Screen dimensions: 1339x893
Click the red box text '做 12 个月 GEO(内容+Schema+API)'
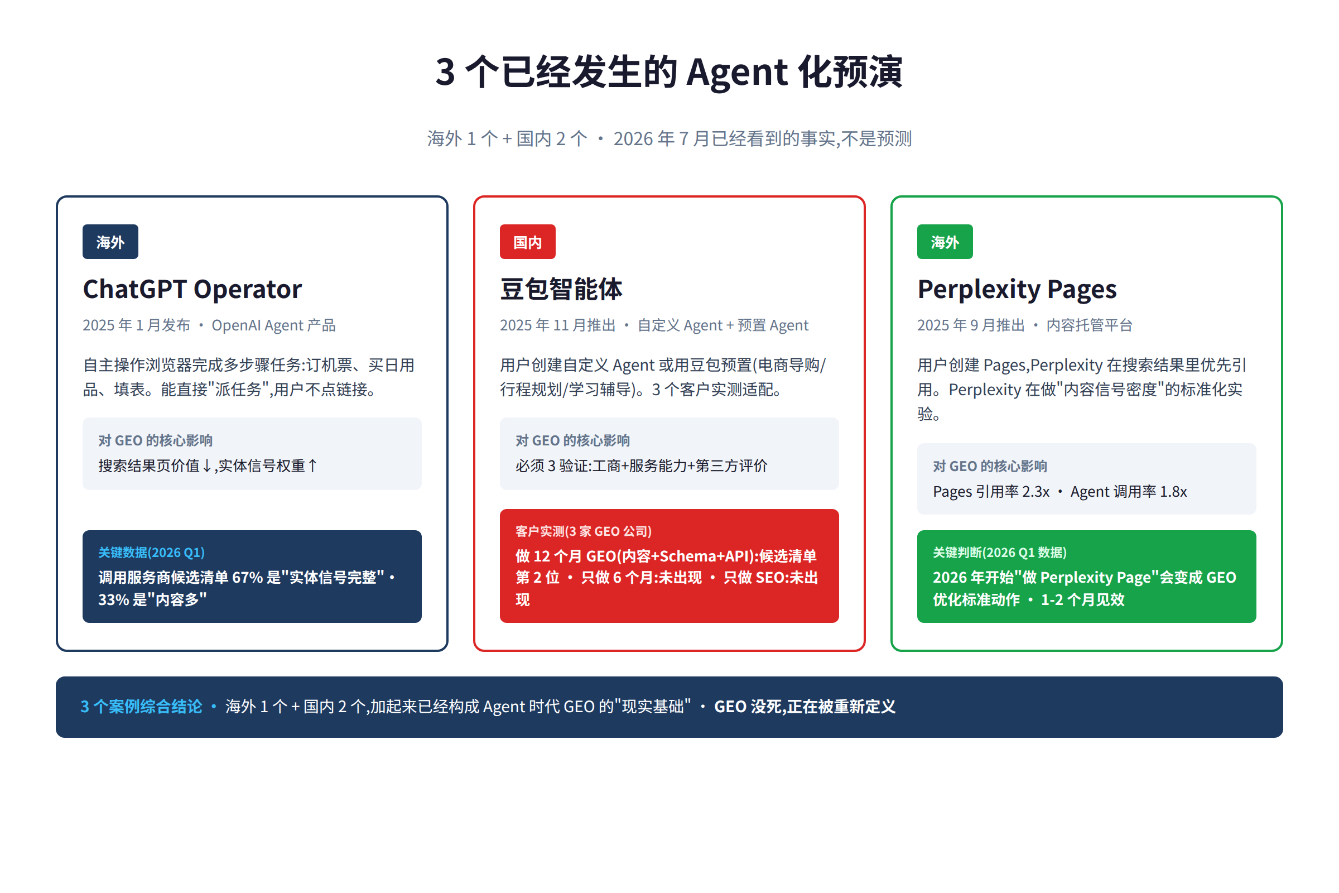point(667,578)
